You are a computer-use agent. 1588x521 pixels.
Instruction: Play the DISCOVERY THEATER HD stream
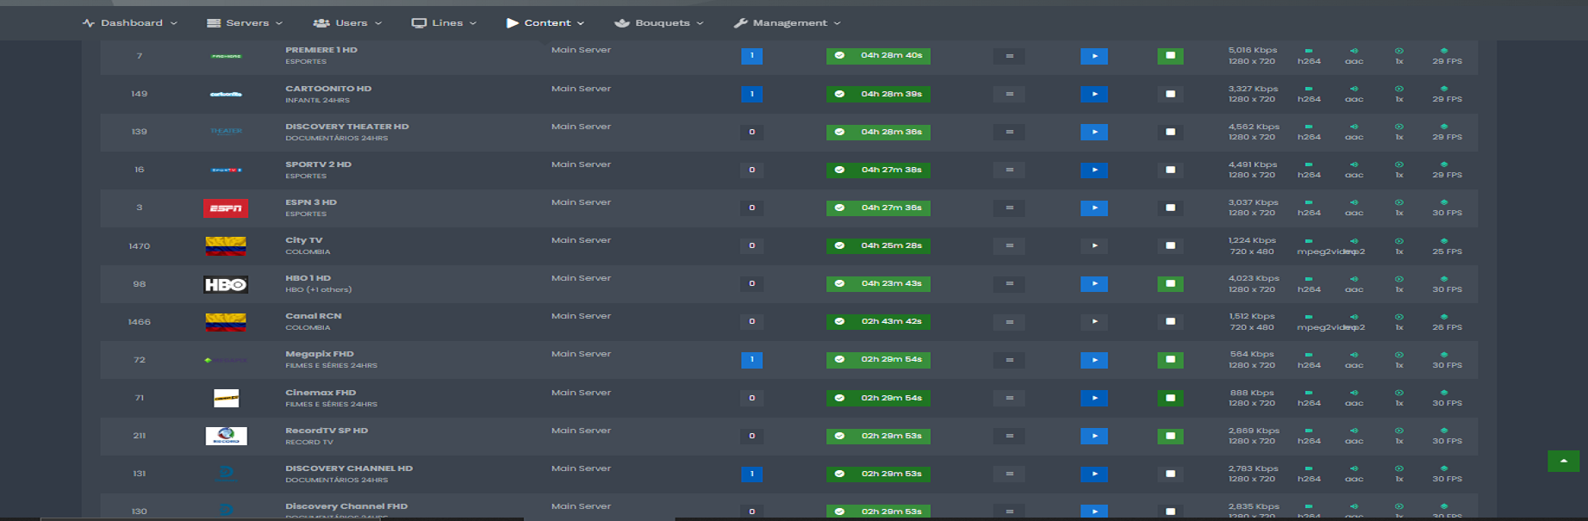click(x=1094, y=132)
